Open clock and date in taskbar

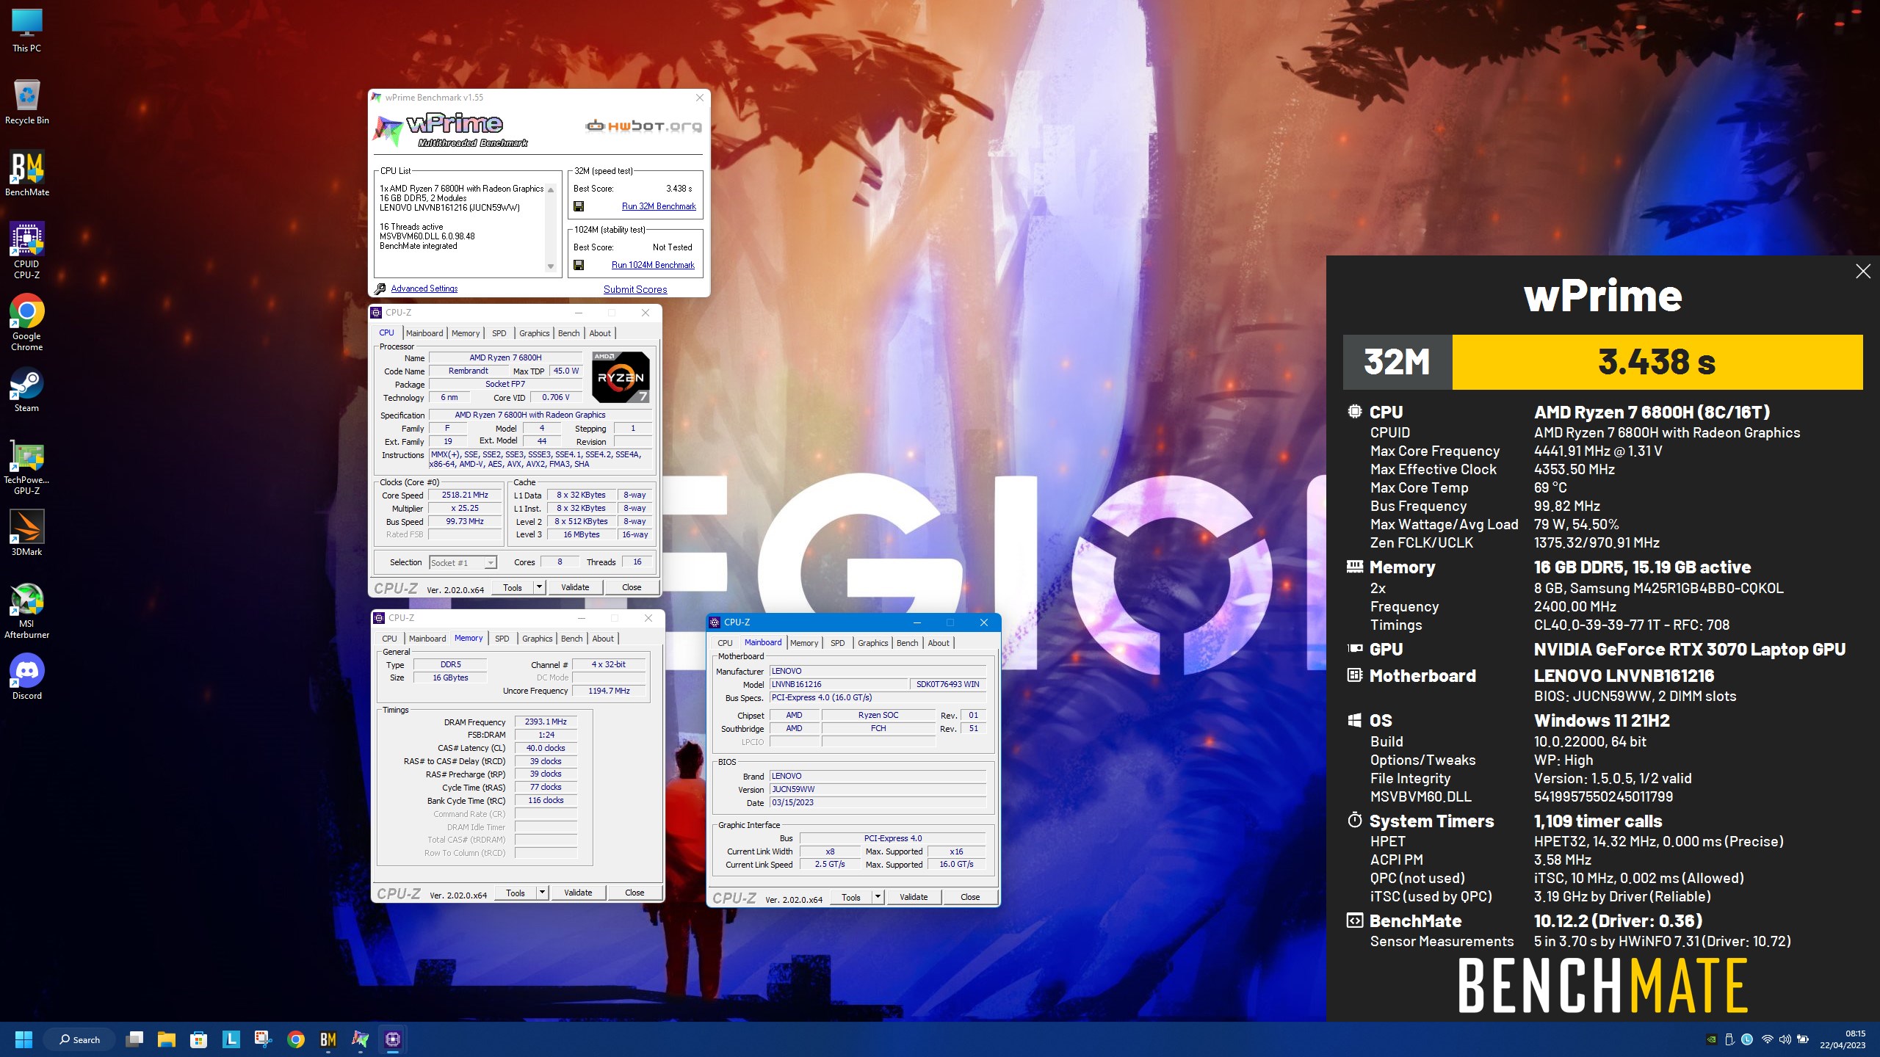point(1843,1039)
